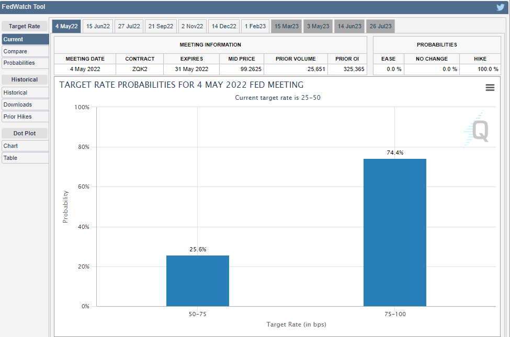
Task: Switch to the 15 Jun22 tab
Action: pyautogui.click(x=98, y=26)
